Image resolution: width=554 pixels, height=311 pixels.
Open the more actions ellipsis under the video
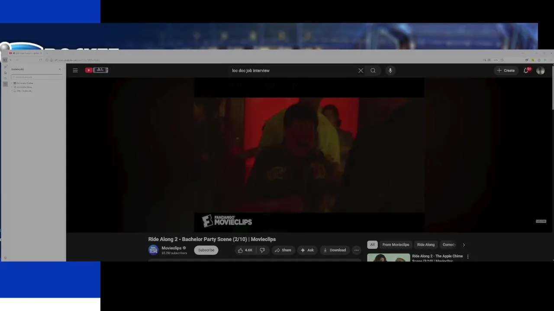click(356, 250)
